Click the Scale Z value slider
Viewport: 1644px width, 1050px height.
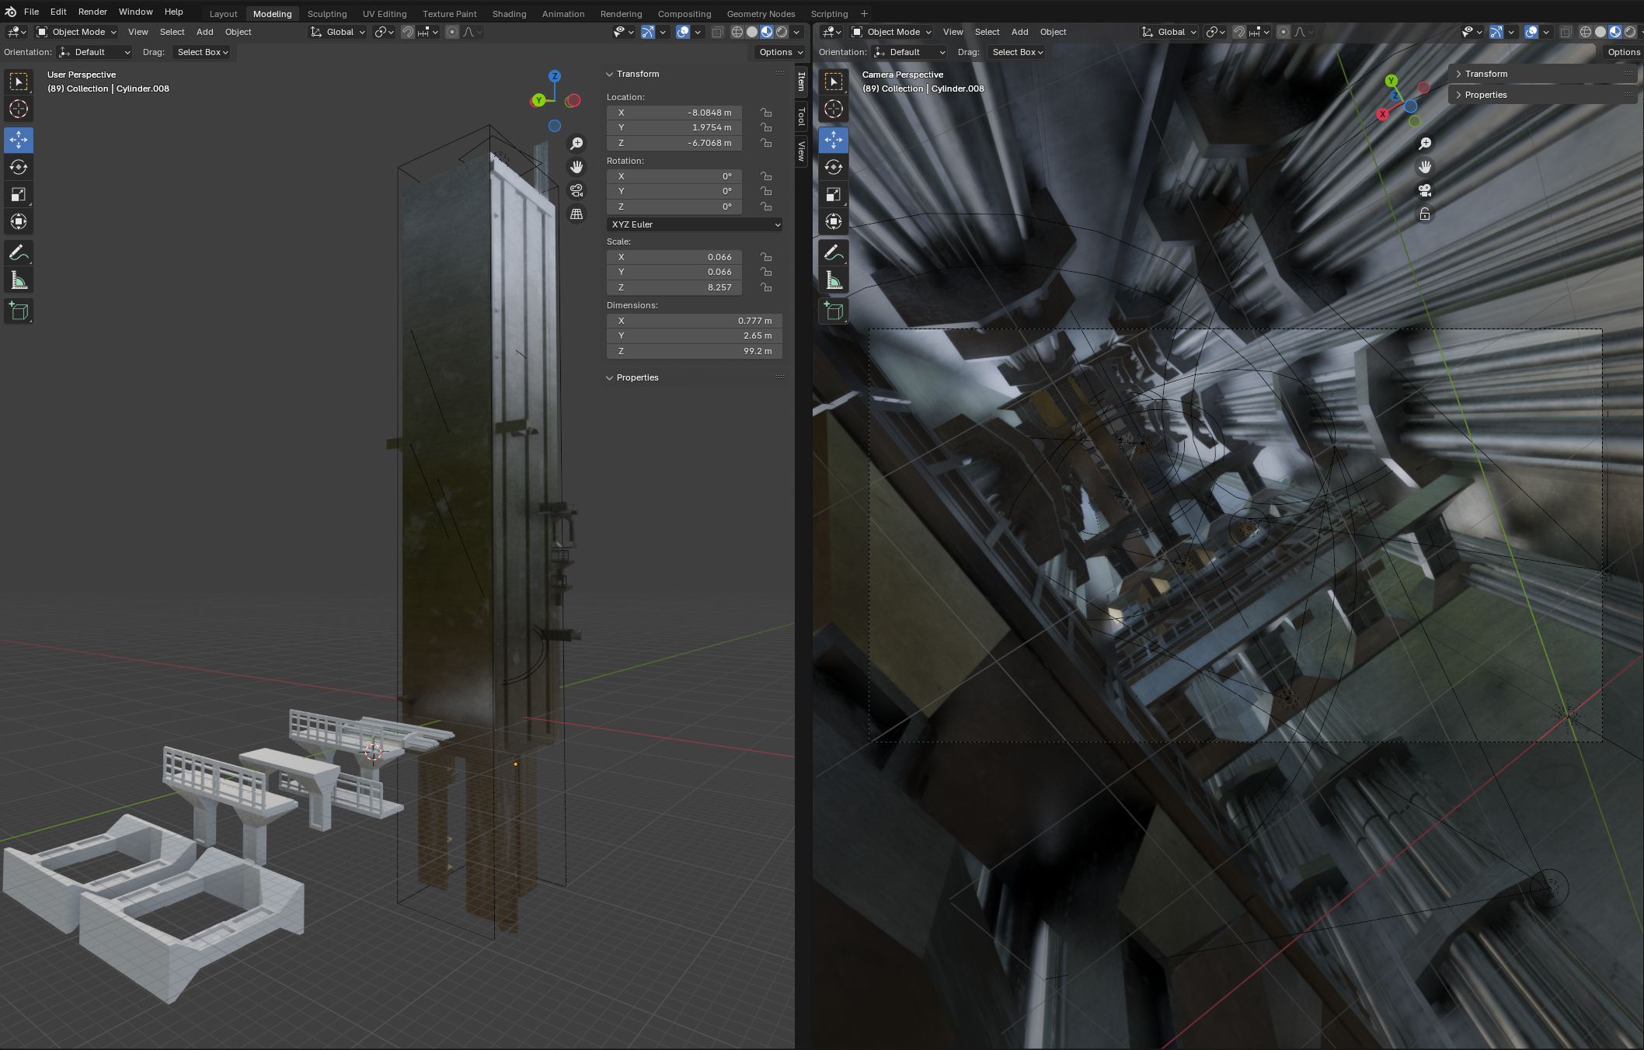tap(674, 287)
